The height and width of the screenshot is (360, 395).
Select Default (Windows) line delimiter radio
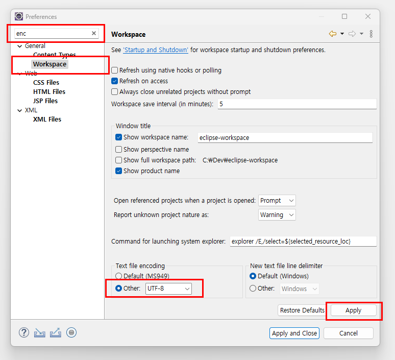pos(253,276)
